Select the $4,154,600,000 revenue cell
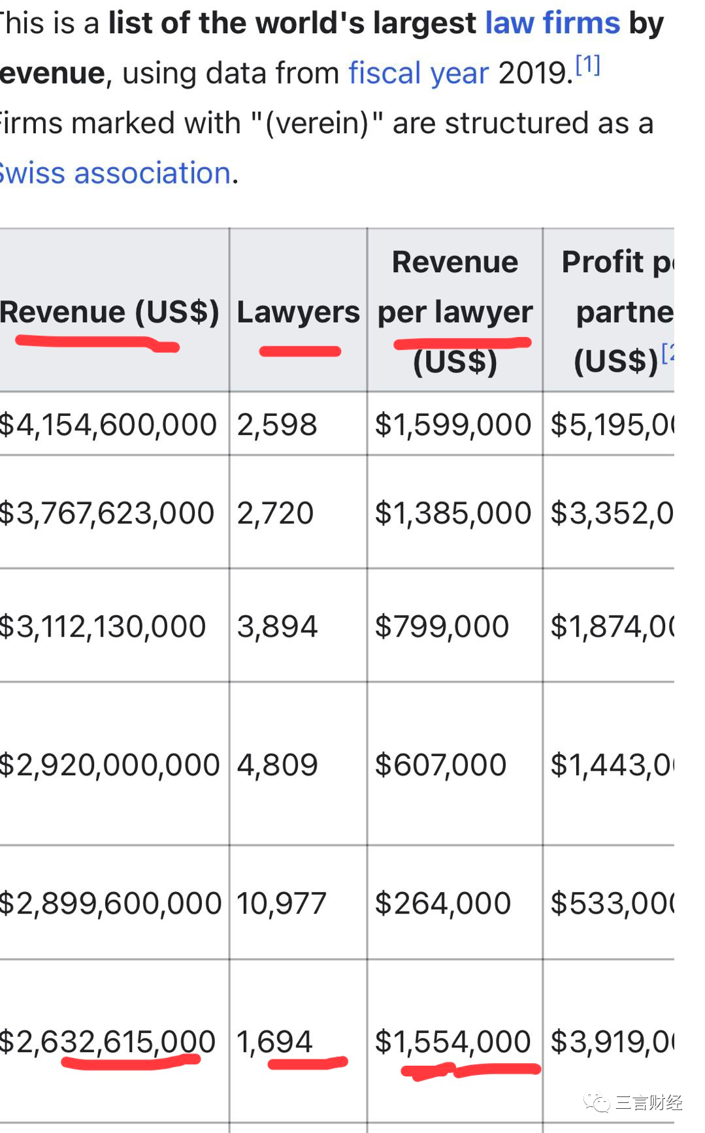 108,424
